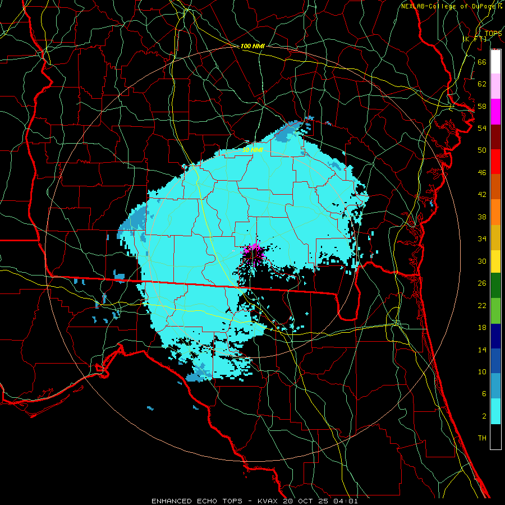Click the "KVAX" radar site identifier
This screenshot has height=505, width=505.
(268, 501)
